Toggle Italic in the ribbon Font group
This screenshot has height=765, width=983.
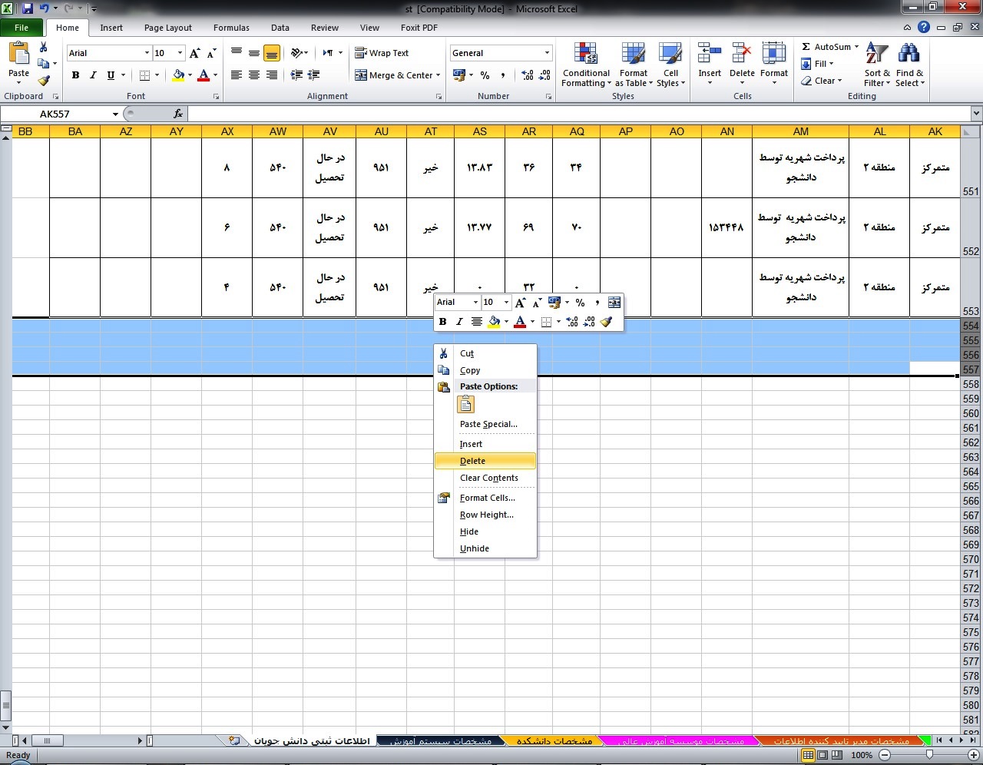click(93, 75)
